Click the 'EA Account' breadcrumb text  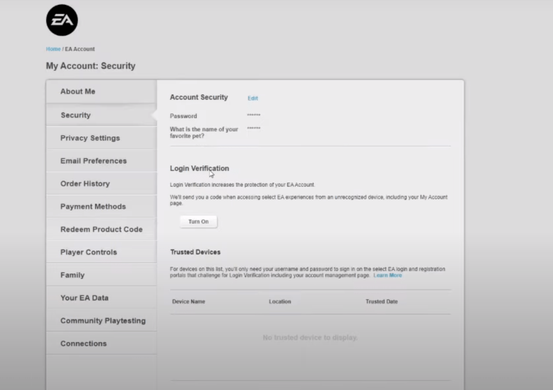(80, 49)
